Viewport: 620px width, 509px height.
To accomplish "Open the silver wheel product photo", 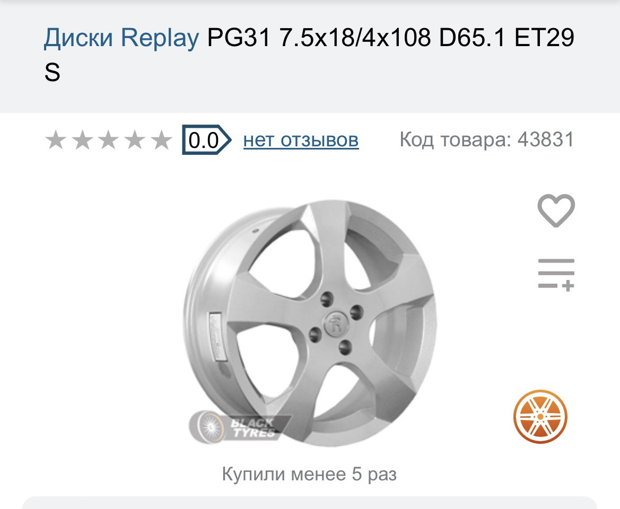I will [310, 323].
